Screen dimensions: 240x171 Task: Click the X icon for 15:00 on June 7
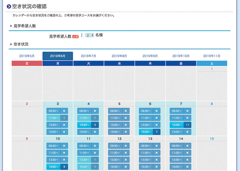click(x=187, y=132)
